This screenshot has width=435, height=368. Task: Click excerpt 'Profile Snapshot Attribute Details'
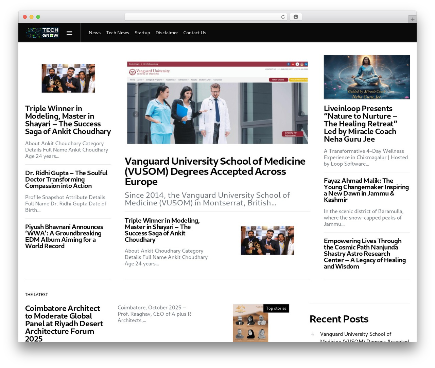[x=66, y=204]
